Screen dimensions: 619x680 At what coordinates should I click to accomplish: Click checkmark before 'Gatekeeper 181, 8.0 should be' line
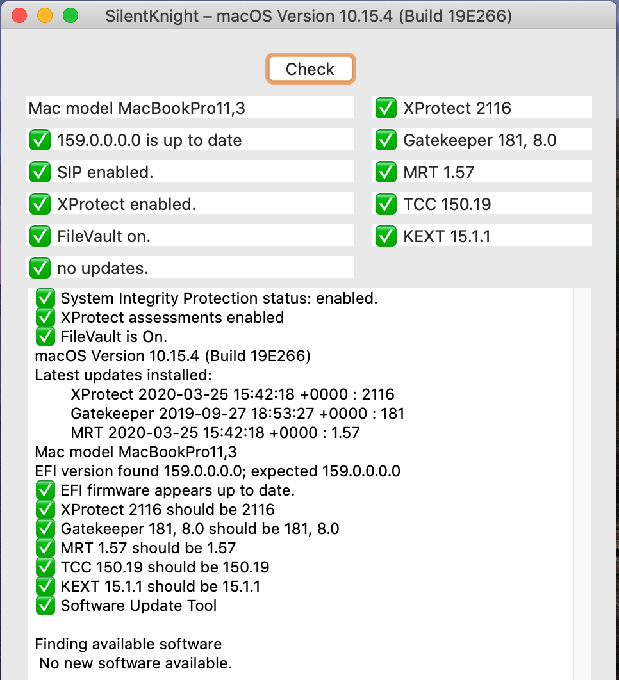[x=45, y=529]
